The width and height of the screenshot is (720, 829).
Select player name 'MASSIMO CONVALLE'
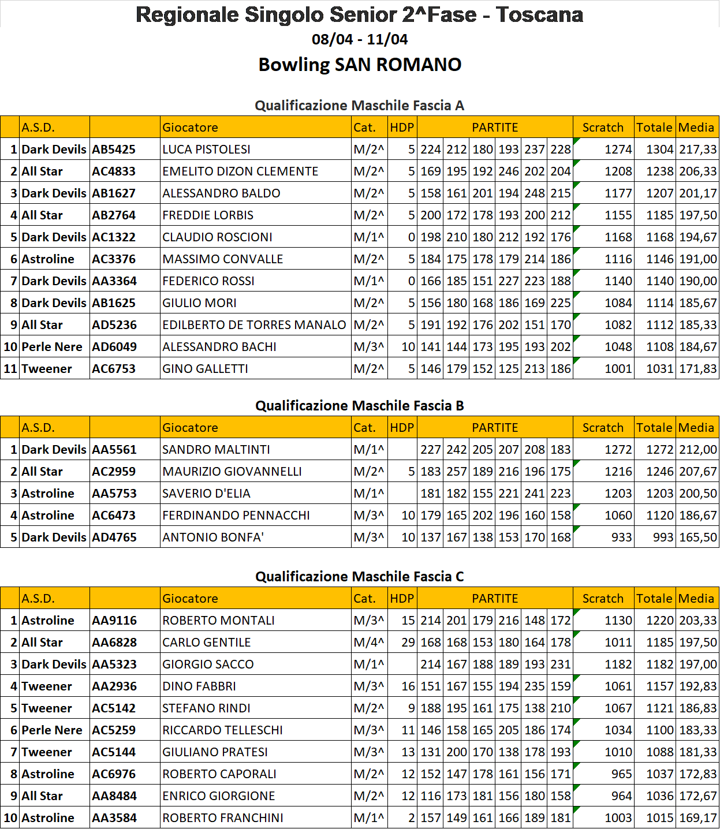pos(222,259)
